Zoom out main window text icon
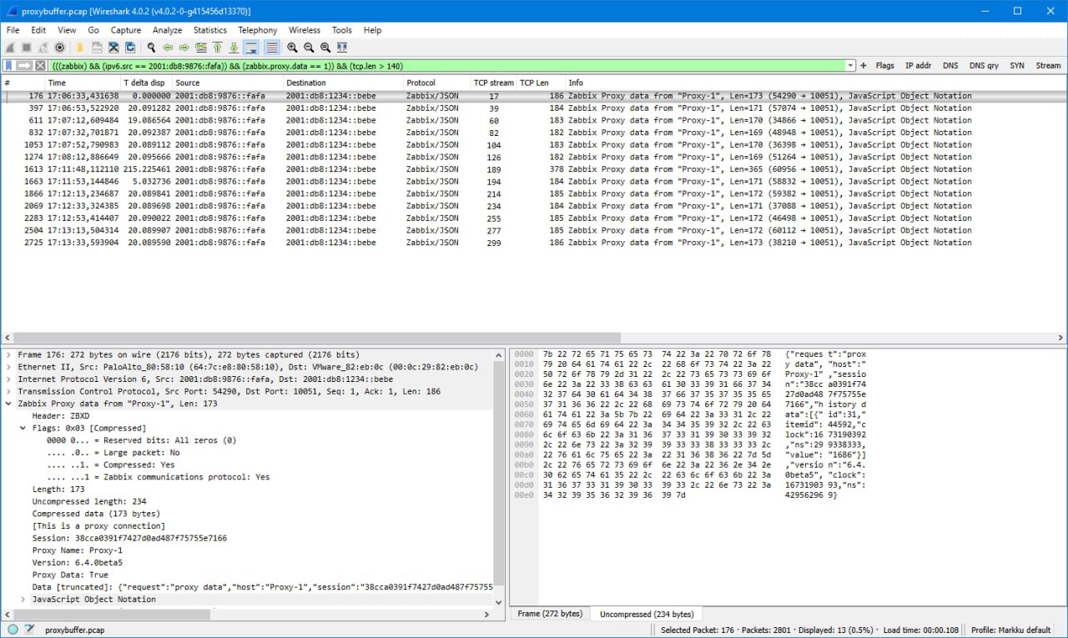 tap(309, 48)
